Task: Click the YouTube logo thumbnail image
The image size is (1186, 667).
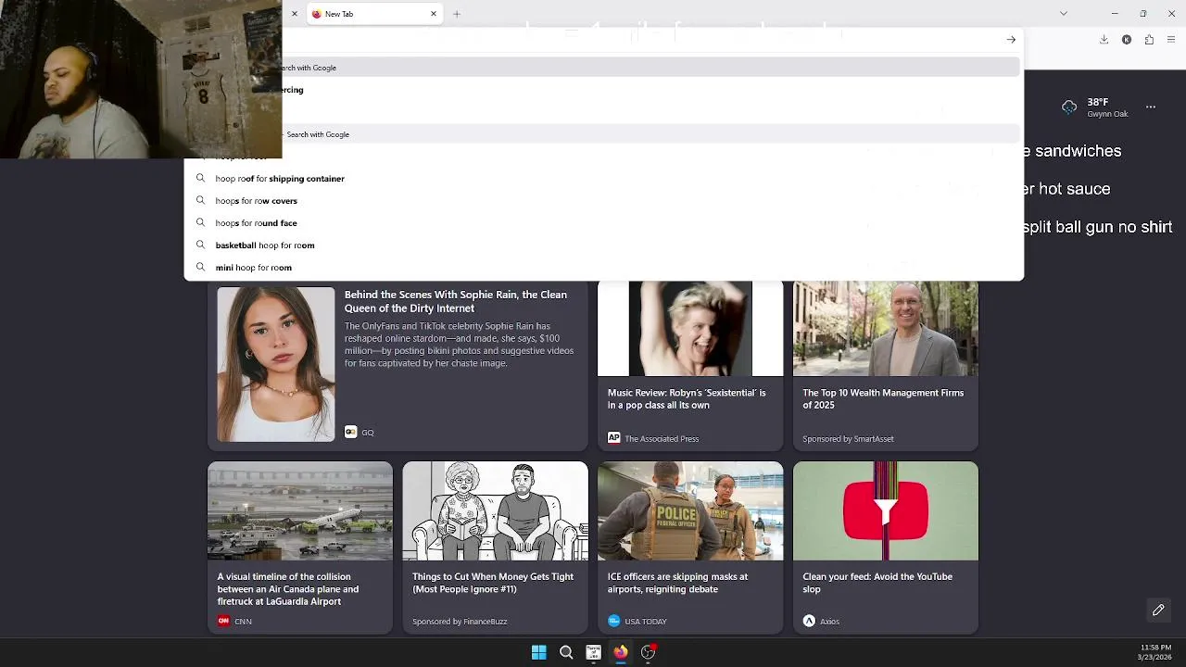Action: [x=886, y=511]
